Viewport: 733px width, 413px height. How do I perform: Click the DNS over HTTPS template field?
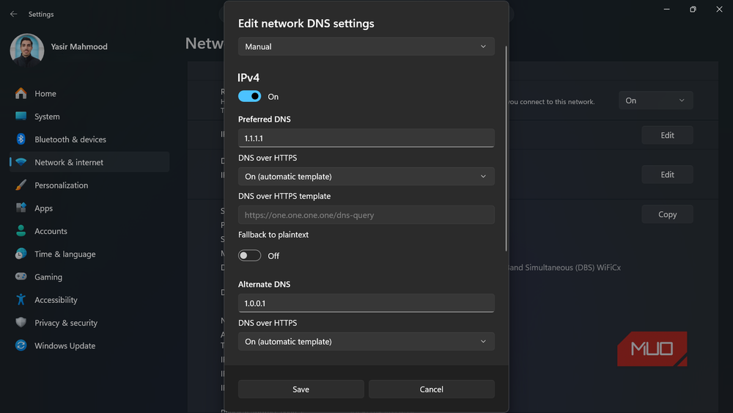pyautogui.click(x=366, y=215)
